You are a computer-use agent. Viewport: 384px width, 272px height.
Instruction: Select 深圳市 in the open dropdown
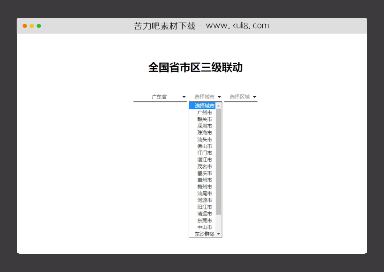coord(204,126)
